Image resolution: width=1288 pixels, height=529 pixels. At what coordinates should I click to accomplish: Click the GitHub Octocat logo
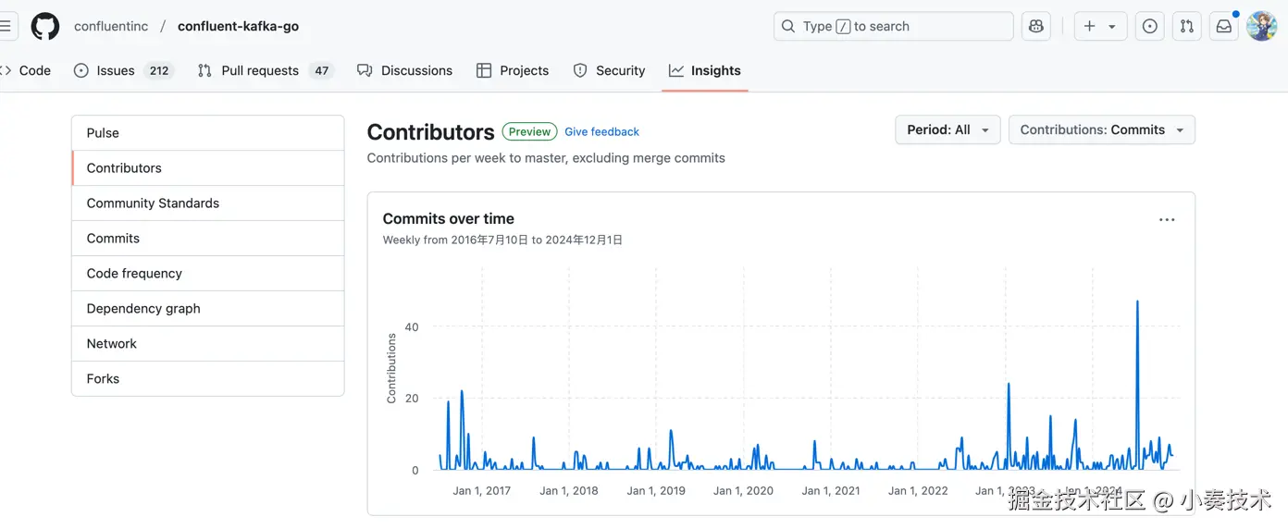tap(45, 26)
